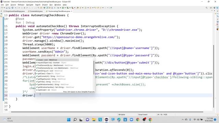Expand the Debug dropdown arrow
This screenshot has height=123, width=219.
60,8
